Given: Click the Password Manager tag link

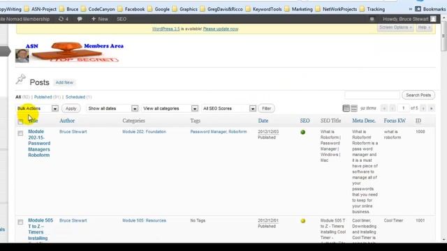Looking at the screenshot, I should tap(208, 132).
